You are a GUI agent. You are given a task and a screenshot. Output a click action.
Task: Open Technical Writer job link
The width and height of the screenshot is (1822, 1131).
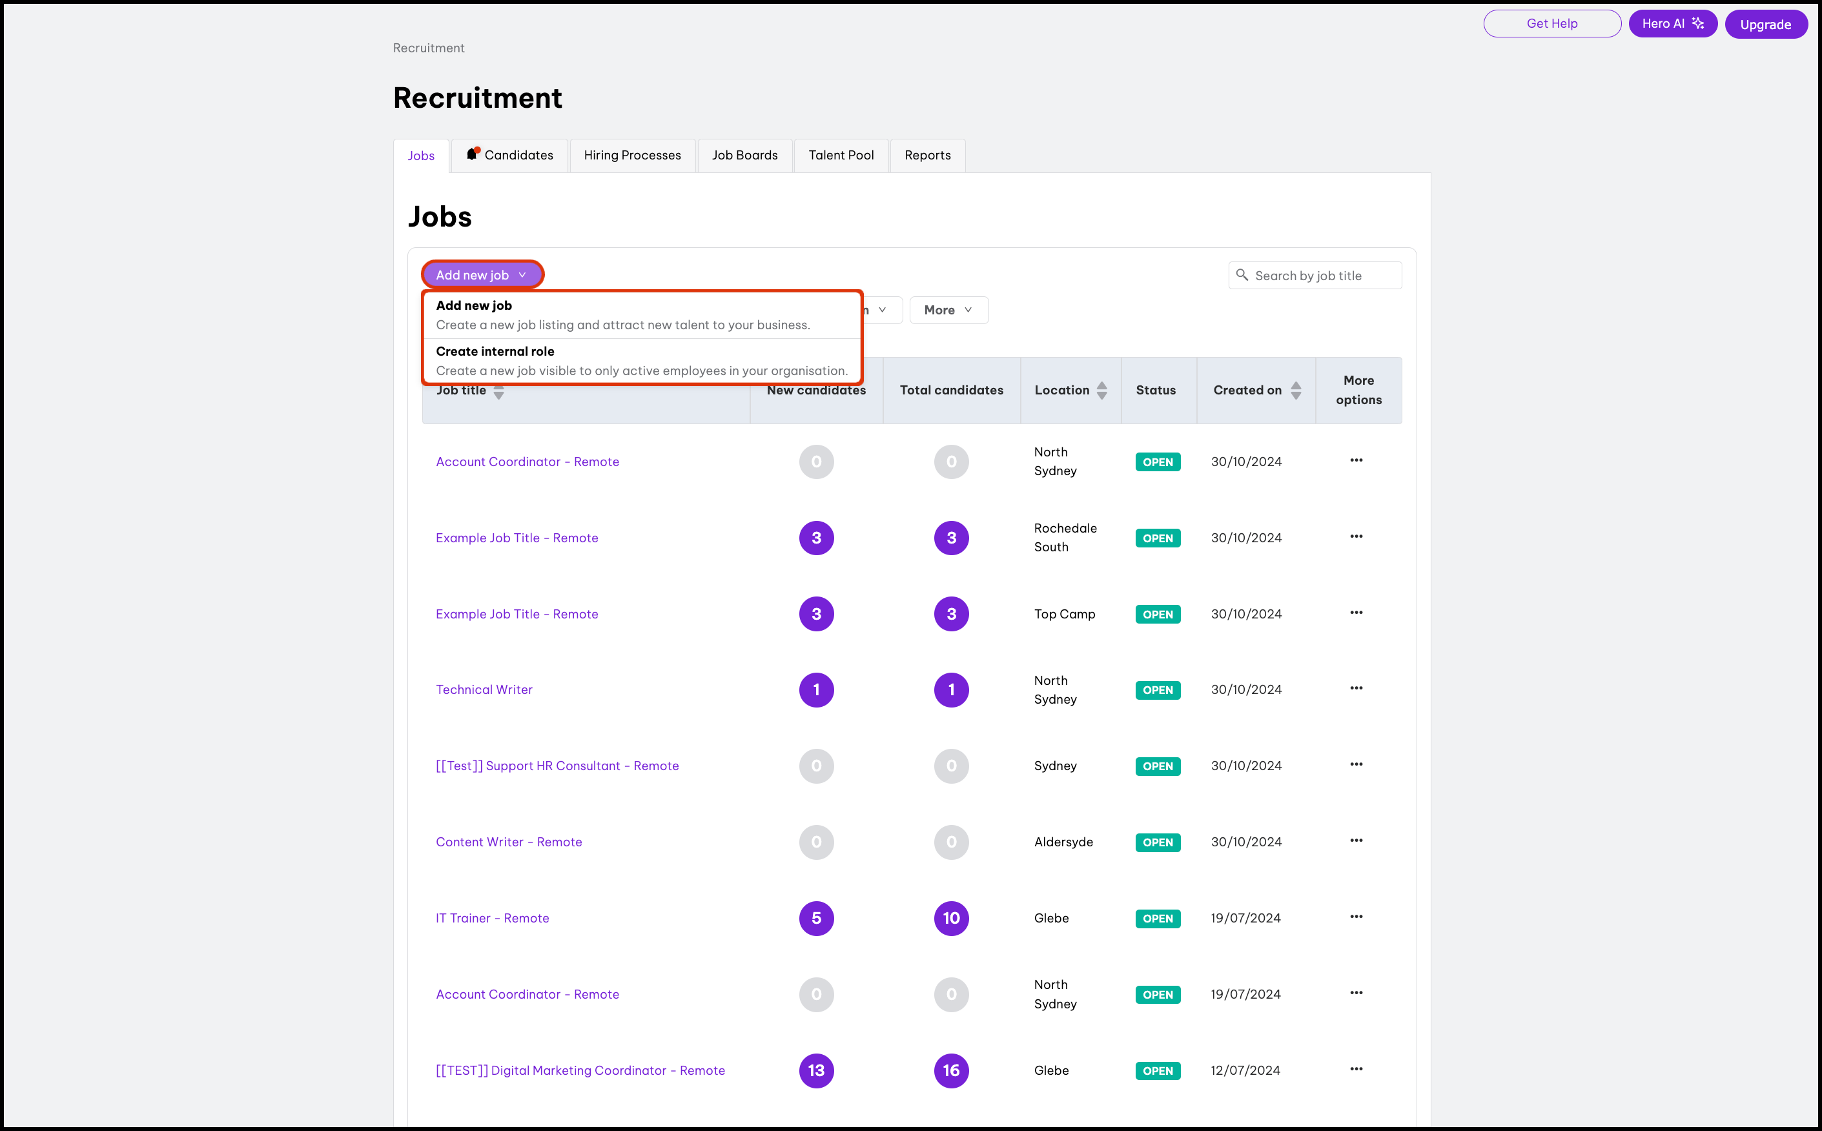point(484,689)
